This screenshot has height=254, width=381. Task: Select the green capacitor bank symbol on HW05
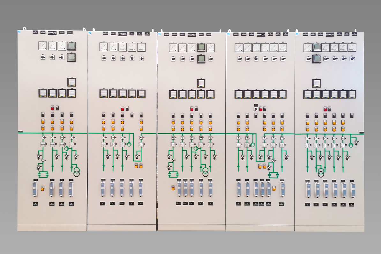(x=42, y=174)
